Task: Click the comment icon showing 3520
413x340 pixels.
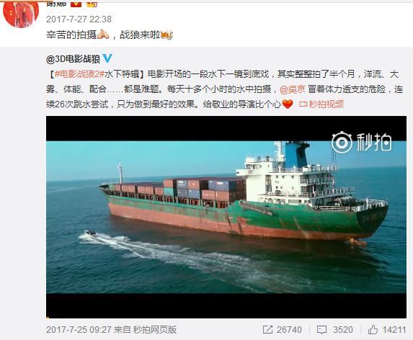Action: point(321,330)
